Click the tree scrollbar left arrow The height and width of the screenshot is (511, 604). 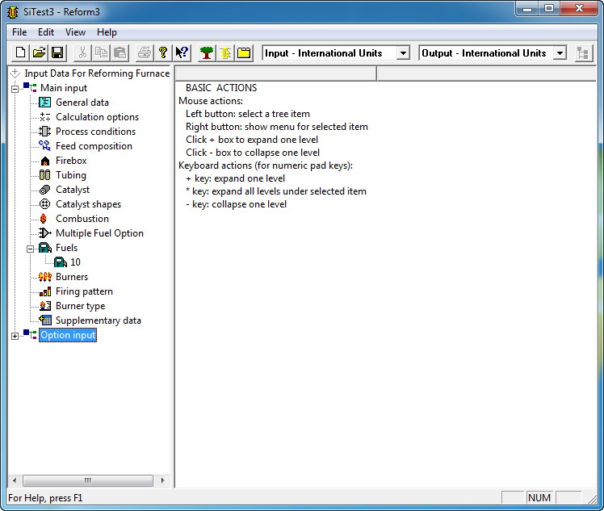tap(15, 480)
